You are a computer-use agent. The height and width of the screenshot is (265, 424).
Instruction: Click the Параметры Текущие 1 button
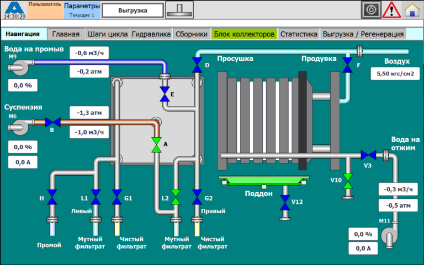click(82, 10)
